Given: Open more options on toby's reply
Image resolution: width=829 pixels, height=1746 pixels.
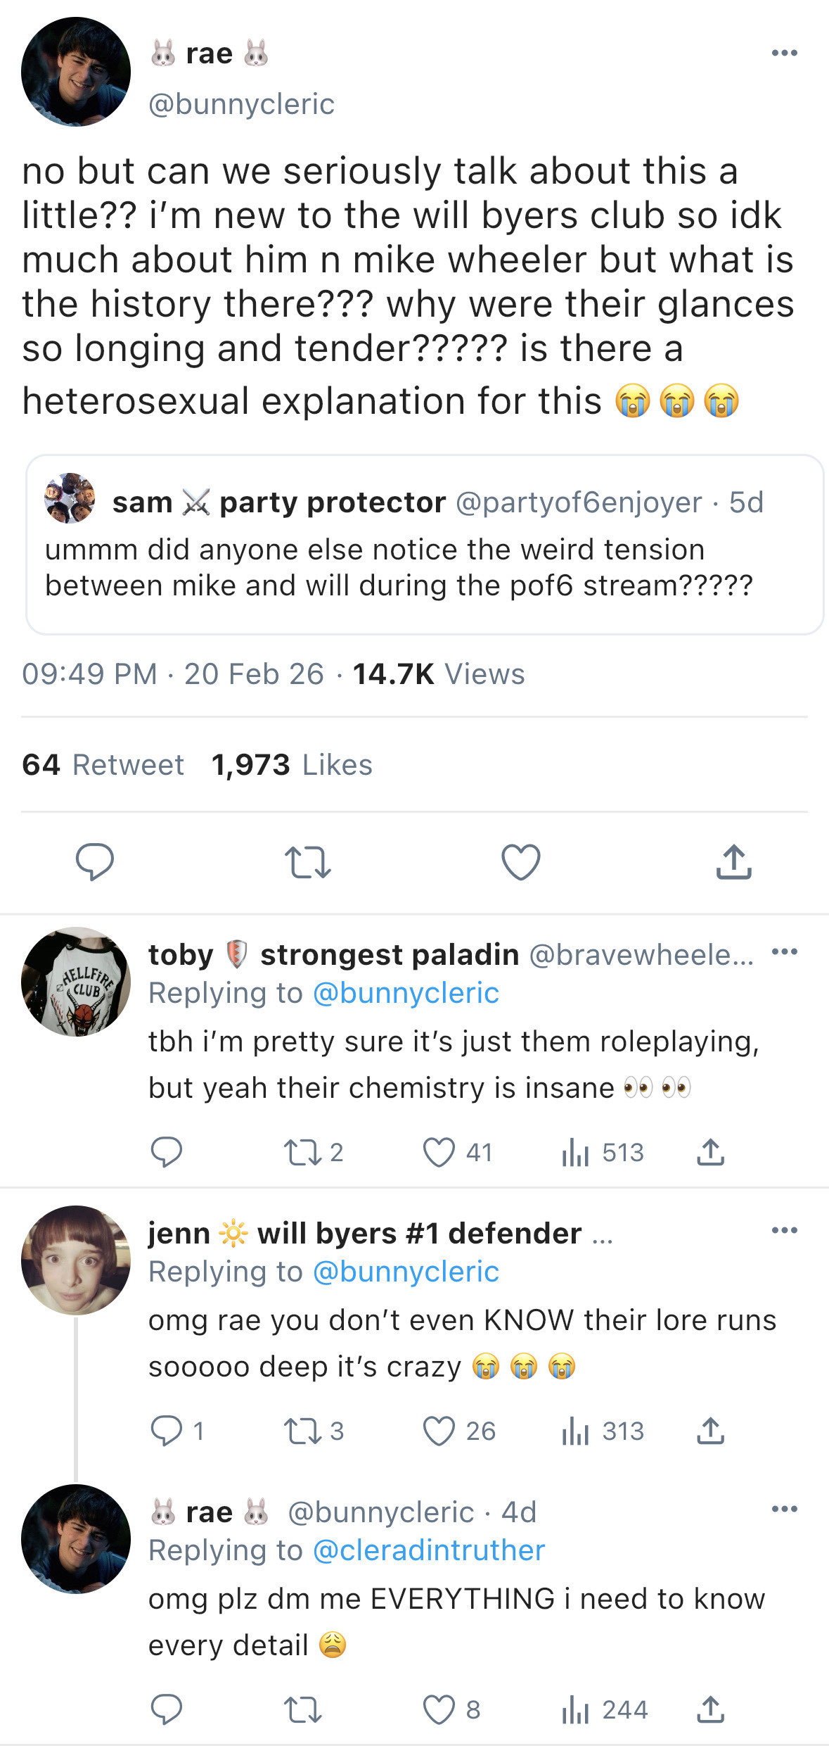Looking at the screenshot, I should 784,952.
